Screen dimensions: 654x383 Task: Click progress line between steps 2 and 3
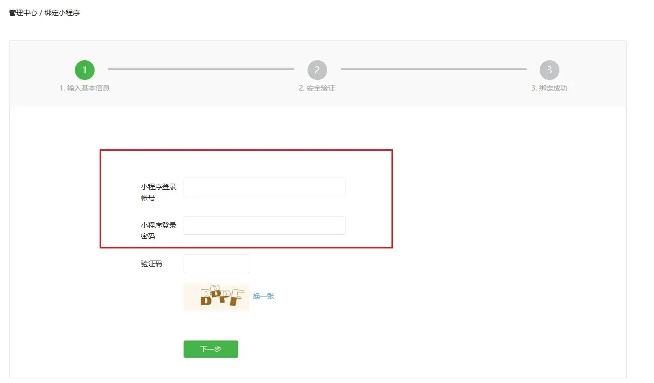pos(433,69)
